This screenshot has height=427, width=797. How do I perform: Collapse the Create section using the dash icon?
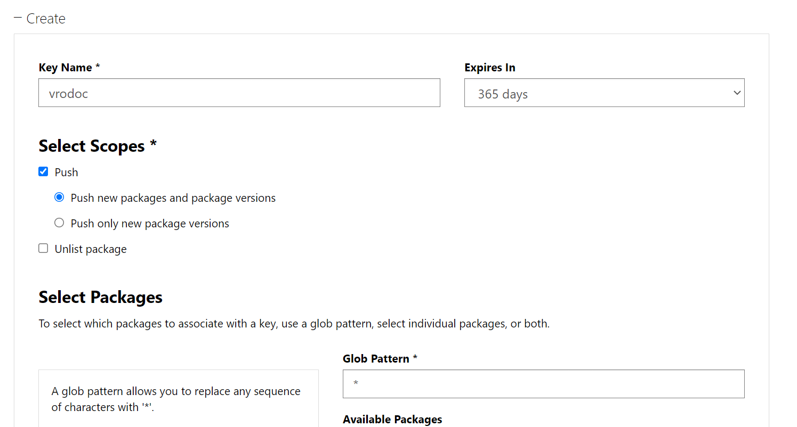coord(18,18)
